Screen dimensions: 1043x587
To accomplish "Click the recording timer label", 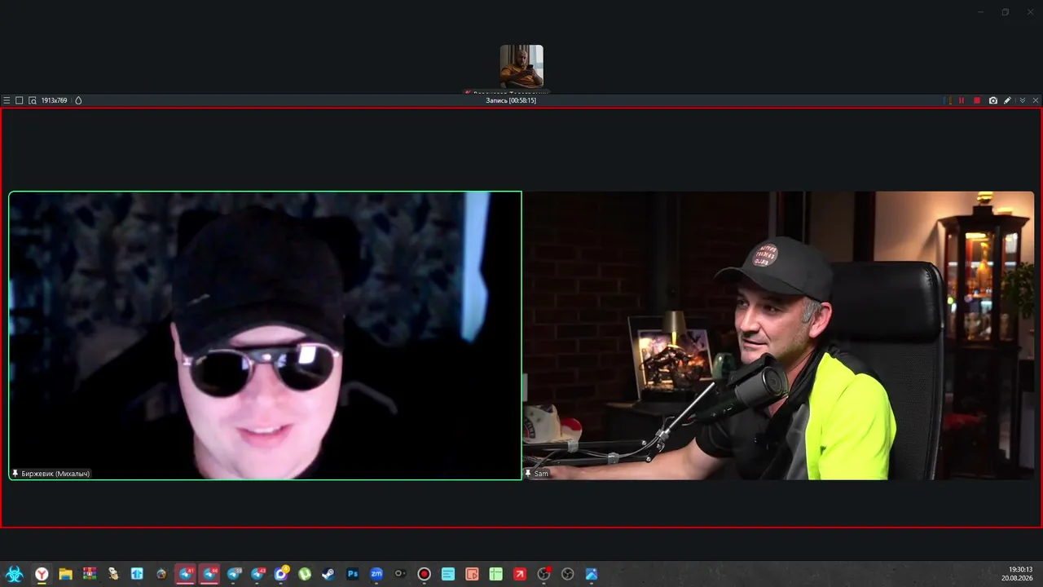I will pos(511,100).
